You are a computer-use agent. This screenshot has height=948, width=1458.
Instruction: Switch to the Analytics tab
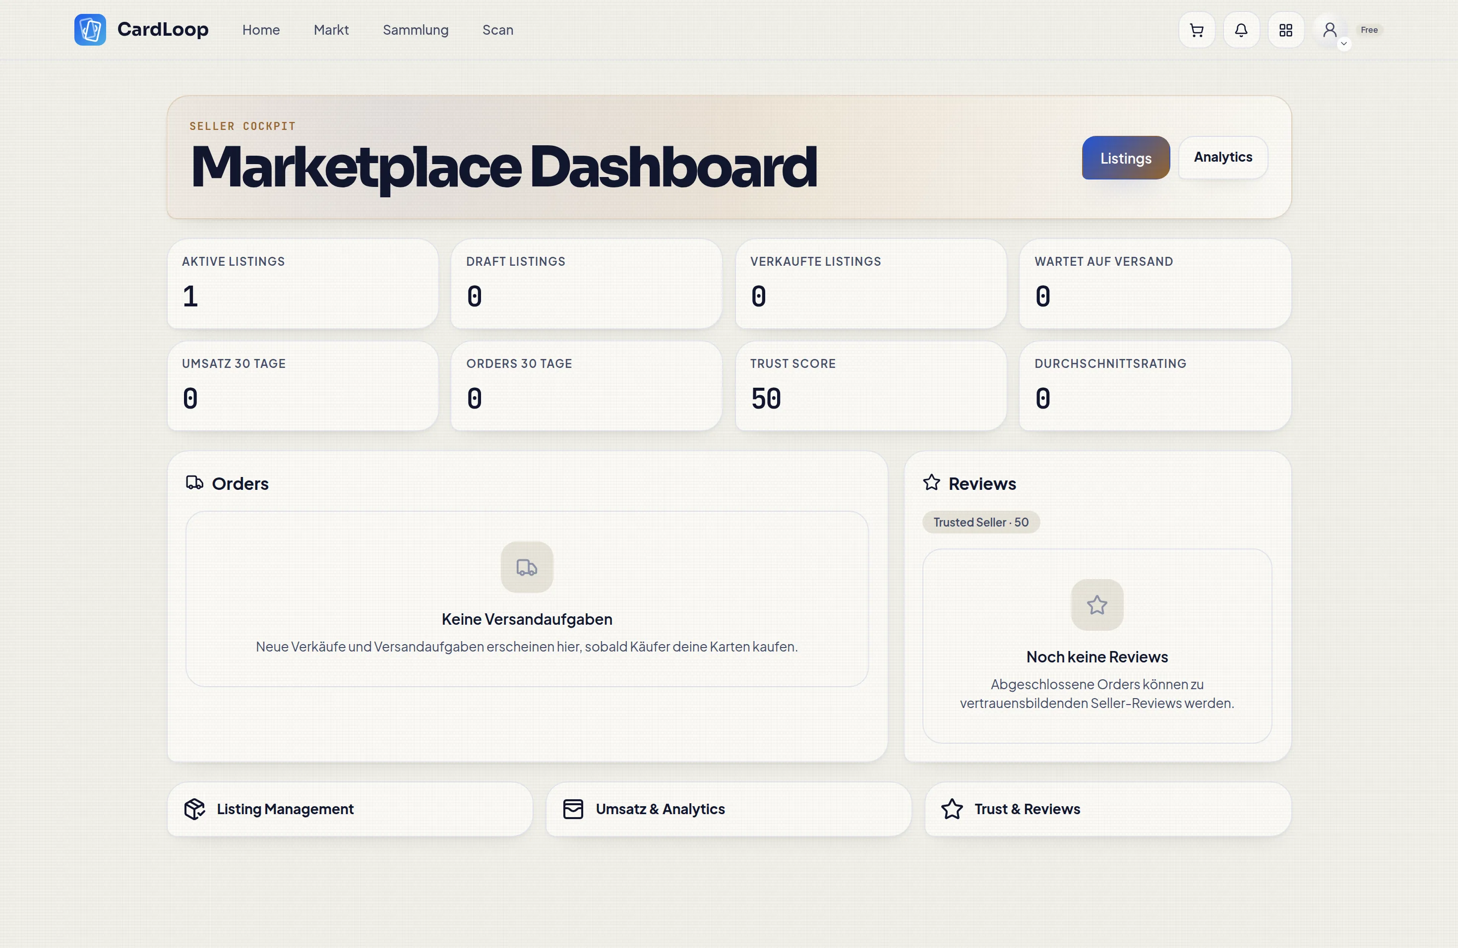[1223, 157]
